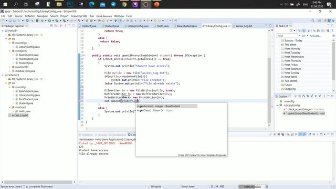The height and width of the screenshot is (189, 336).
Task: Click the Pin Editor icon at toolbar end
Action: [x=175, y=21]
